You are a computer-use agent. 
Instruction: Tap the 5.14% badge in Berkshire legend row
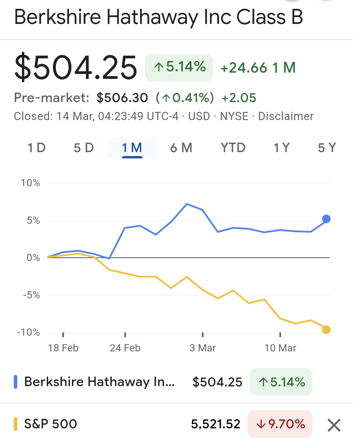[x=281, y=382]
